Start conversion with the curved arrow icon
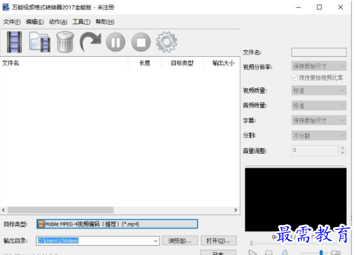This screenshot has height=255, width=356. point(90,42)
